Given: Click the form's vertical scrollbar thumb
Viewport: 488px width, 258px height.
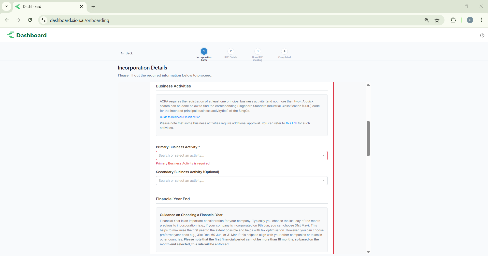Looking at the screenshot, I should 368,138.
